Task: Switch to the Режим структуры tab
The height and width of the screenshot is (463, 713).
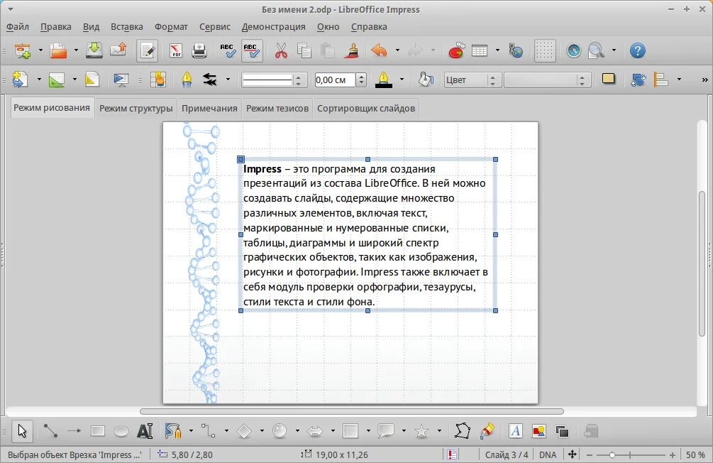Action: pyautogui.click(x=136, y=109)
